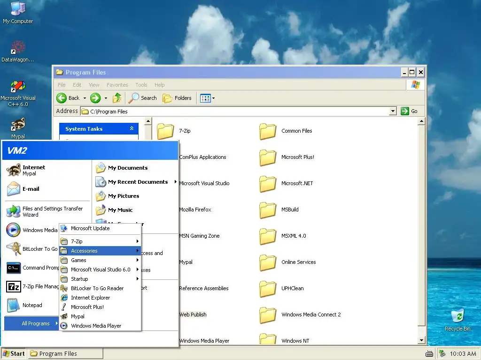Image resolution: width=481 pixels, height=360 pixels.
Task: Click the Views toolbar icon
Action: click(x=205, y=98)
